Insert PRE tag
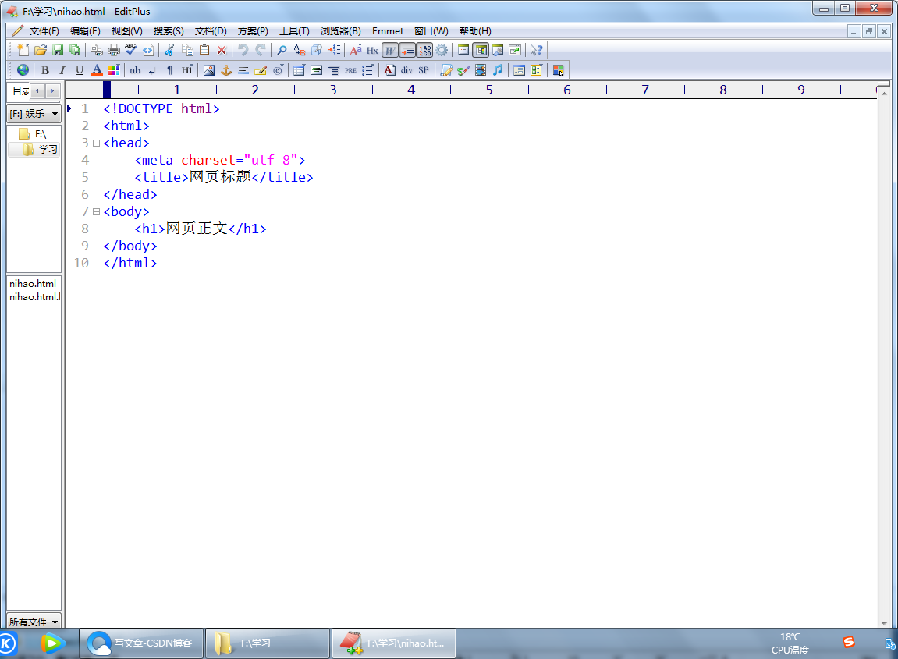This screenshot has width=898, height=659. coord(350,70)
